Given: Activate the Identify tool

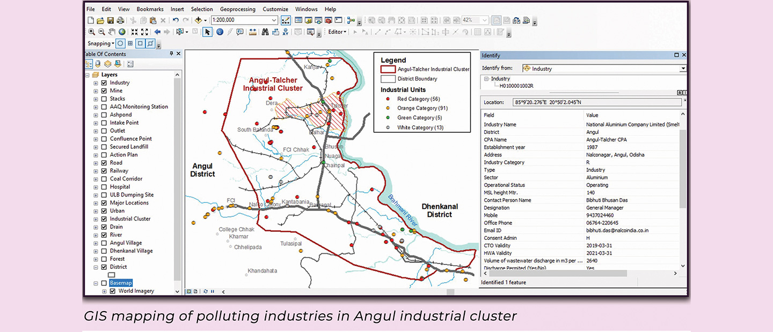Looking at the screenshot, I should (x=220, y=32).
